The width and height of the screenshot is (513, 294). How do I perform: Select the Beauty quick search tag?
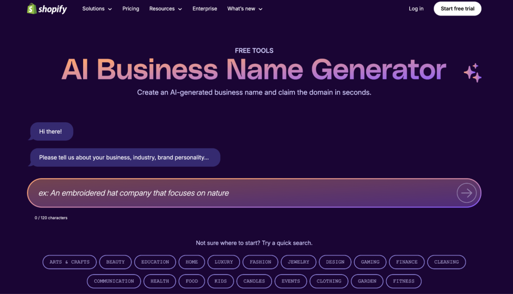pyautogui.click(x=115, y=262)
